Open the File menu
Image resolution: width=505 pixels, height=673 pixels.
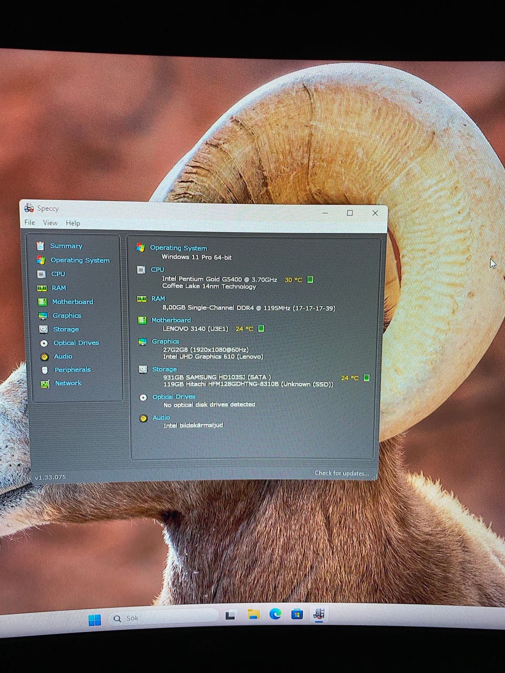[x=29, y=222]
